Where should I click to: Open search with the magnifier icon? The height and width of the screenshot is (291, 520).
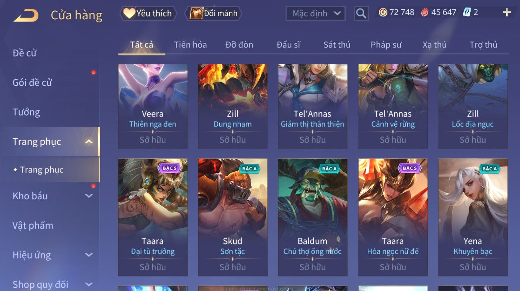point(361,13)
